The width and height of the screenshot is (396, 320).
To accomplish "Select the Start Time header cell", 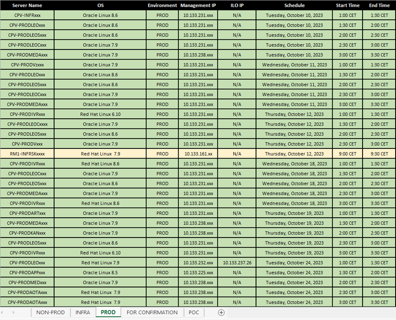I will click(x=347, y=5).
